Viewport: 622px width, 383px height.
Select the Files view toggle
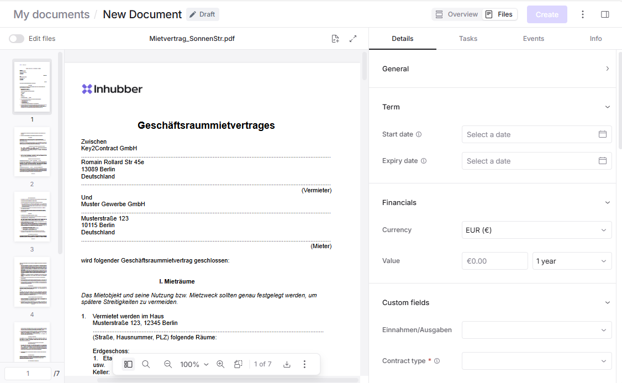point(499,14)
